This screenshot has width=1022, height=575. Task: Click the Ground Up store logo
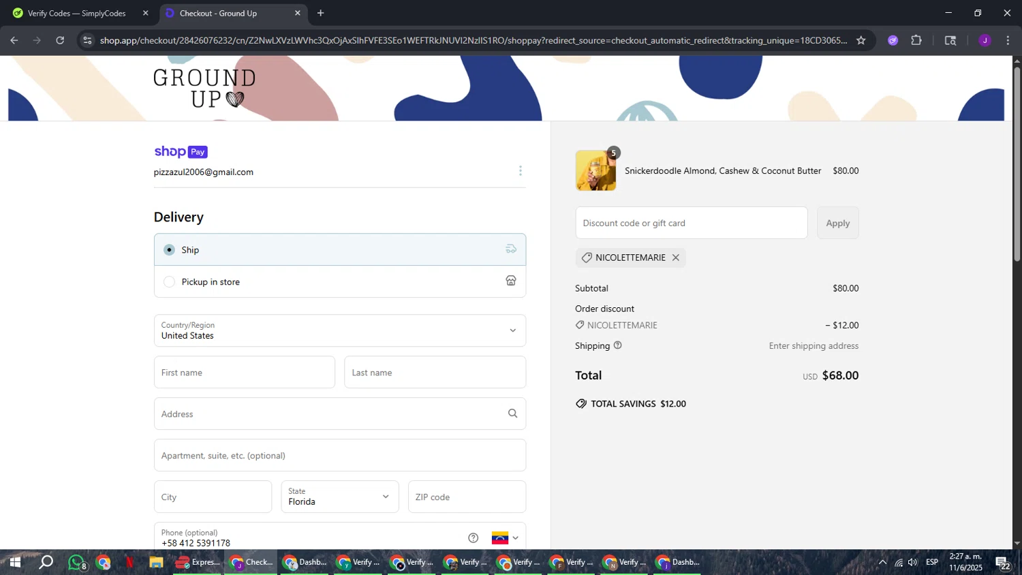tap(204, 88)
